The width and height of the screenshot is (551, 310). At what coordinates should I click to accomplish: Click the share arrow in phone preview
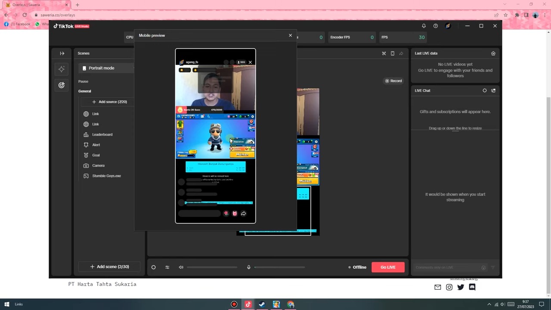(x=244, y=214)
